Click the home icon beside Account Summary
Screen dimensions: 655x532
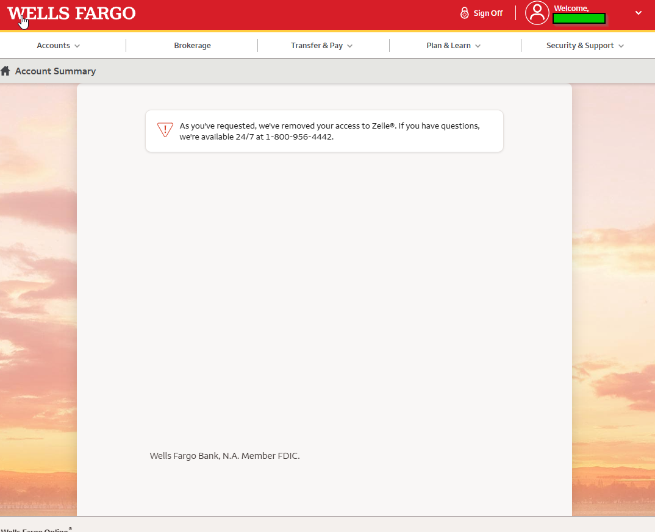click(5, 71)
